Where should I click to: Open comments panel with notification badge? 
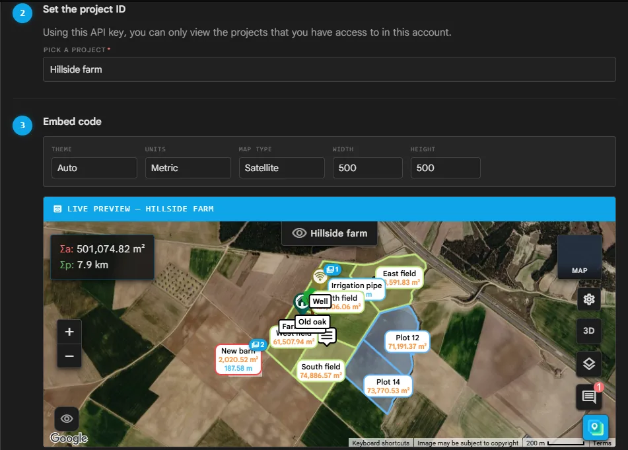pos(589,396)
